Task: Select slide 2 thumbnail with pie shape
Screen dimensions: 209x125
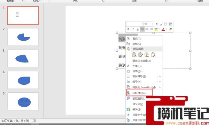Action: [23, 37]
